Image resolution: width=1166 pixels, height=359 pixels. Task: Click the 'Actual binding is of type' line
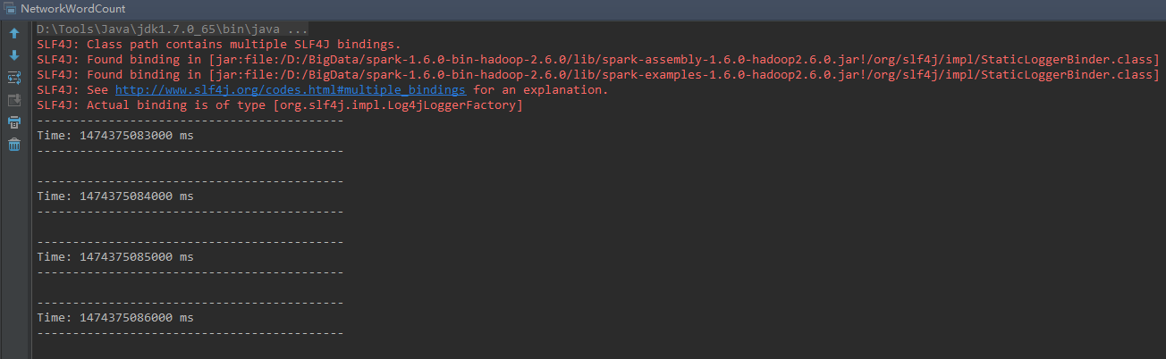click(x=279, y=105)
